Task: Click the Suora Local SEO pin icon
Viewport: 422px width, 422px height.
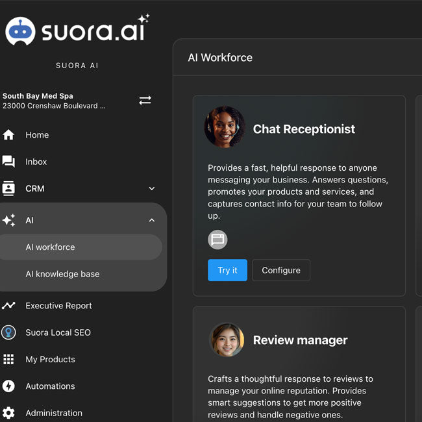Action: (8, 332)
